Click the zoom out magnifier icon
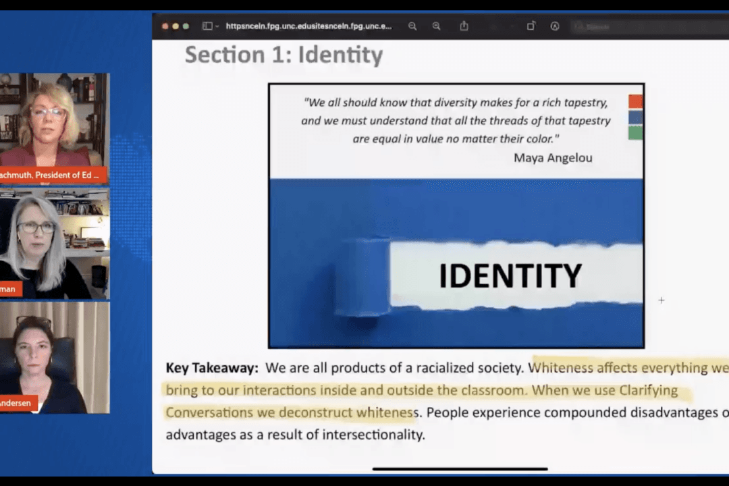The image size is (729, 486). [412, 26]
